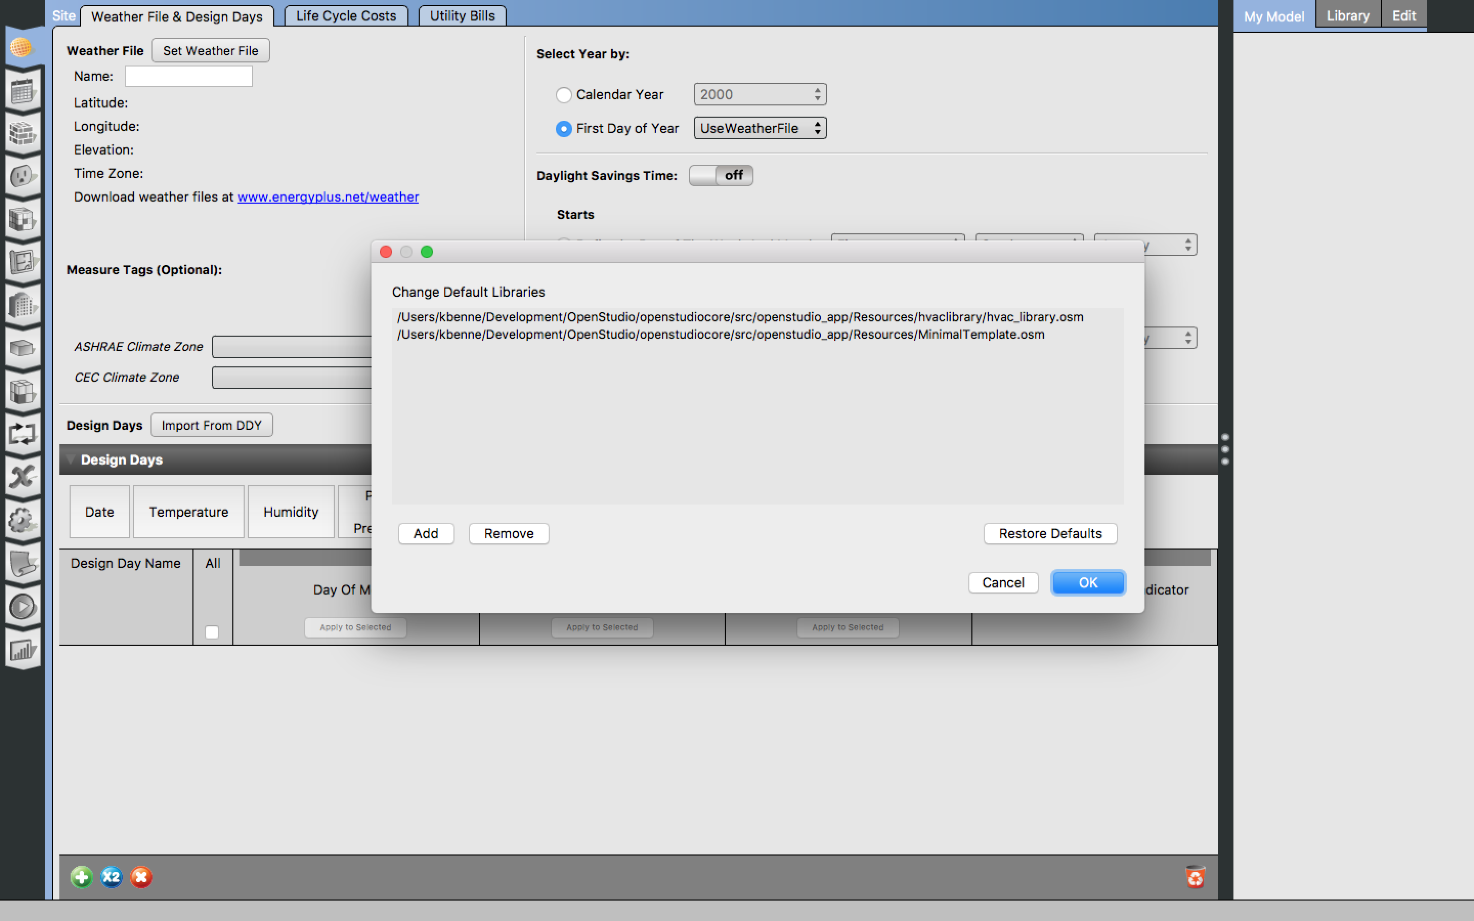Viewport: 1474px width, 921px height.
Task: Add a design day with the green plus
Action: click(x=81, y=876)
